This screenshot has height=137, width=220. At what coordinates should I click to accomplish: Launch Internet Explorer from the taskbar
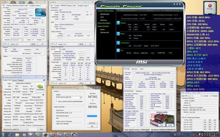(10, 135)
